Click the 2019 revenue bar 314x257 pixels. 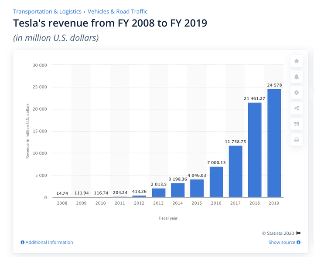pyautogui.click(x=274, y=143)
